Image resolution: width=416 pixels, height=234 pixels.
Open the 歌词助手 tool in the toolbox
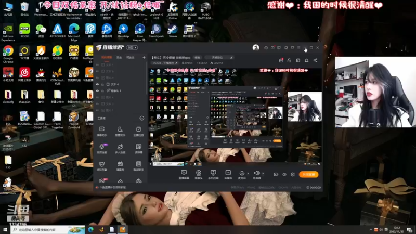pos(138,166)
